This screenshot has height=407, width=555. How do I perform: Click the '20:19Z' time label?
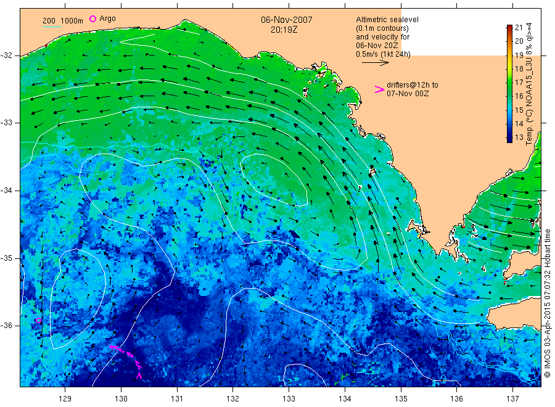pos(284,30)
